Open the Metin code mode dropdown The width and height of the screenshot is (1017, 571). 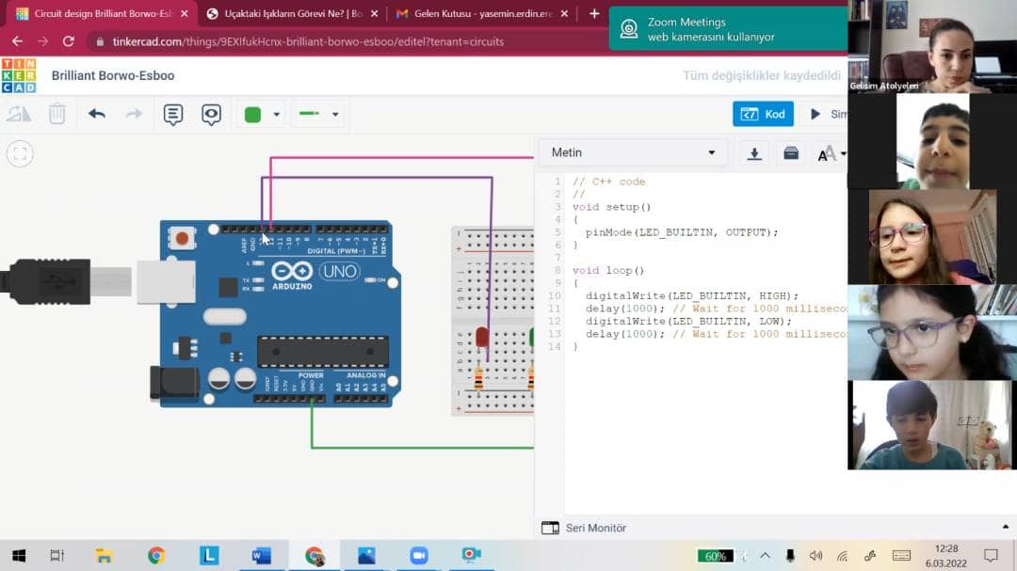(x=633, y=152)
